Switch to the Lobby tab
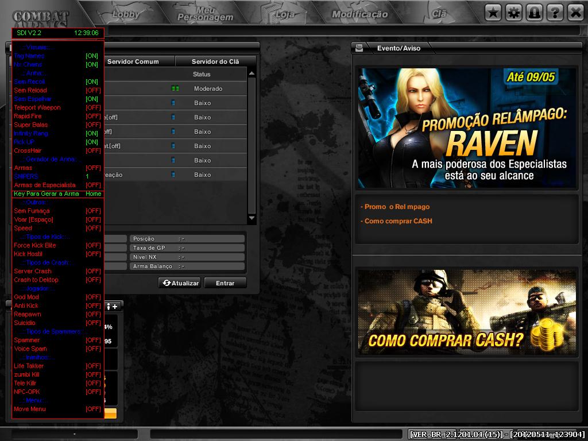The width and height of the screenshot is (588, 441). pos(126,14)
